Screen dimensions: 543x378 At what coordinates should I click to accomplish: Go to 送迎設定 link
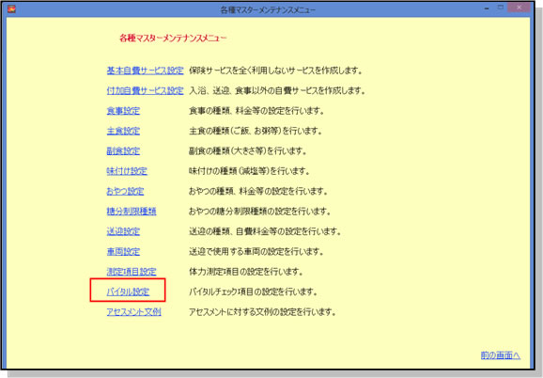[123, 231]
